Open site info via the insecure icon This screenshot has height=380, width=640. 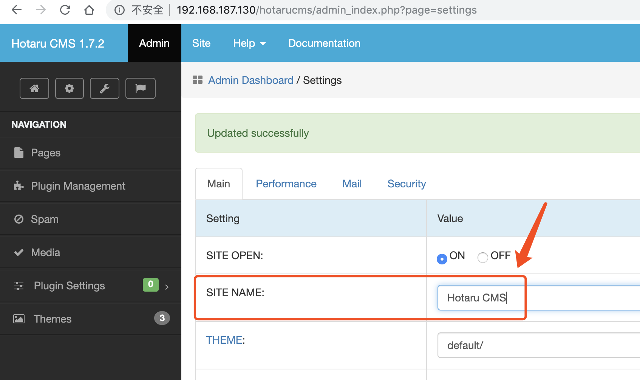click(x=119, y=10)
